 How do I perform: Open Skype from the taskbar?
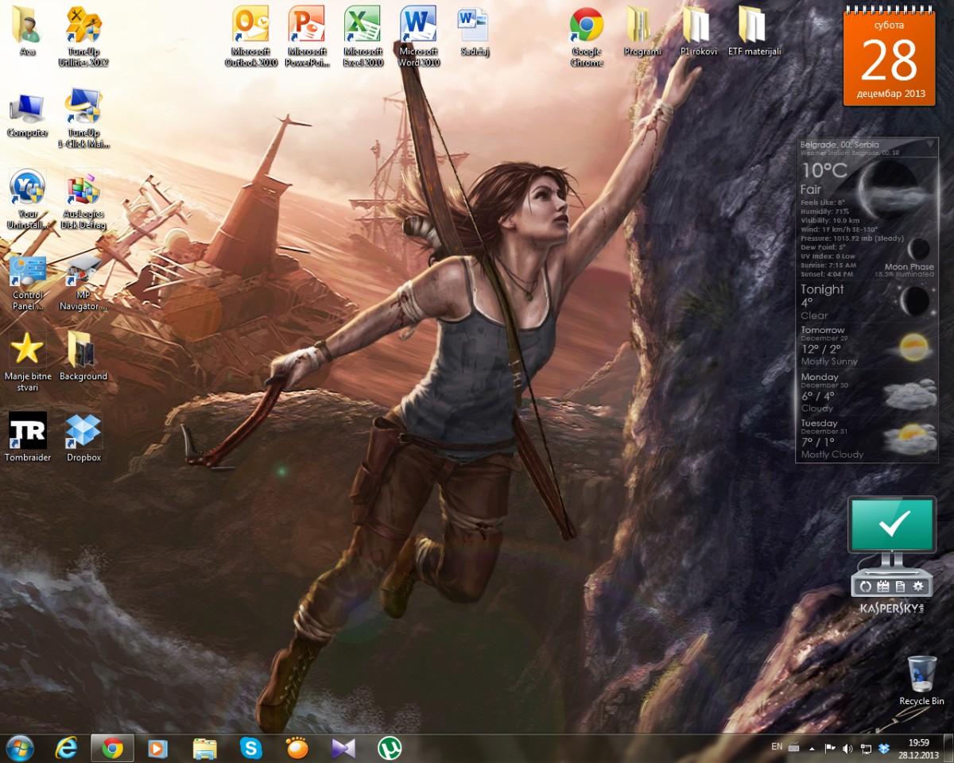(x=251, y=748)
